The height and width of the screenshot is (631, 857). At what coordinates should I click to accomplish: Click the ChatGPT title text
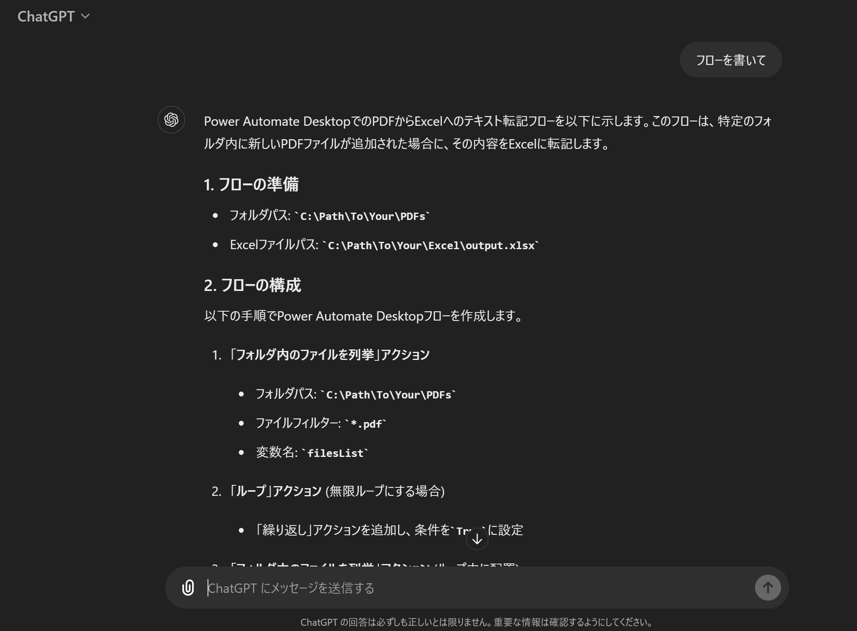pos(46,16)
